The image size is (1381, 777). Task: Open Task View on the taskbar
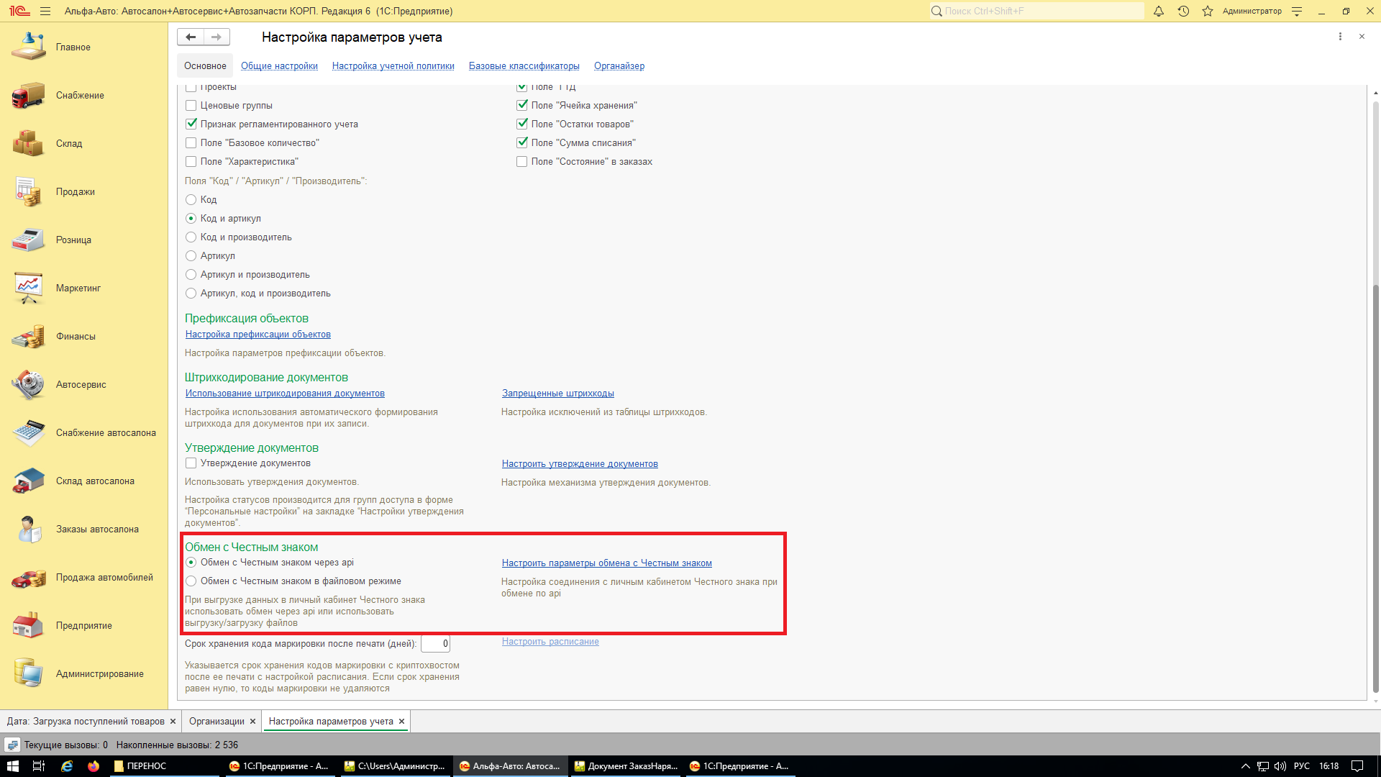[39, 766]
